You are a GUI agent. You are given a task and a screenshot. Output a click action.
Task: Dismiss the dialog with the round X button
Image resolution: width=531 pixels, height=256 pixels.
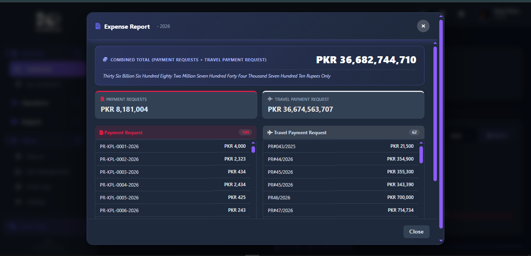click(x=423, y=26)
